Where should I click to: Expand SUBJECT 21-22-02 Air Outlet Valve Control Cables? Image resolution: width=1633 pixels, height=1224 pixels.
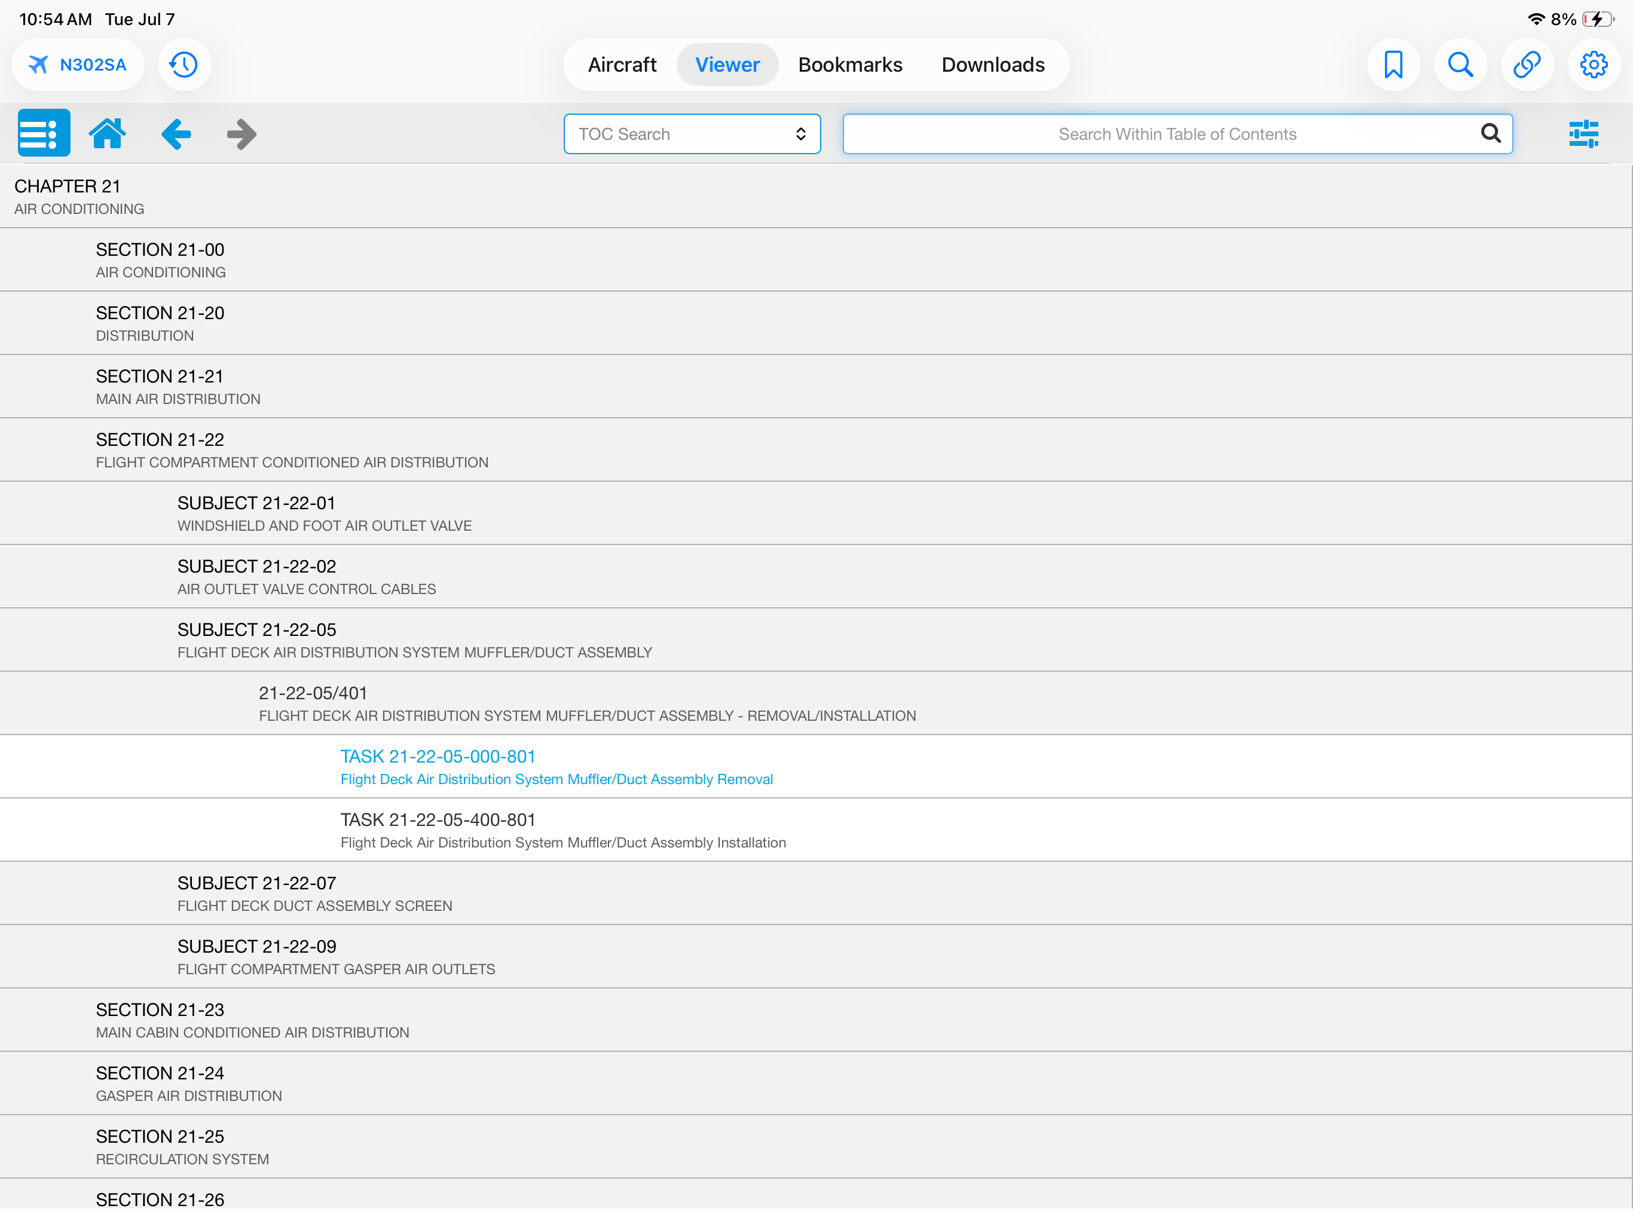tap(816, 577)
